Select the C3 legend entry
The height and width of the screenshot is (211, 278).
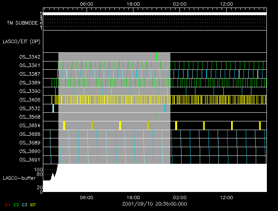coord(25,205)
